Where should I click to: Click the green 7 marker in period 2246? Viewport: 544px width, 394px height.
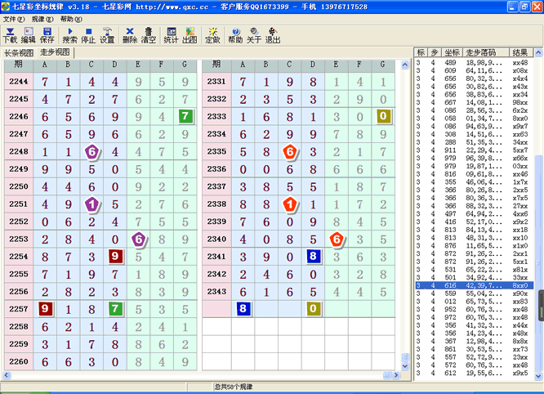tap(185, 116)
